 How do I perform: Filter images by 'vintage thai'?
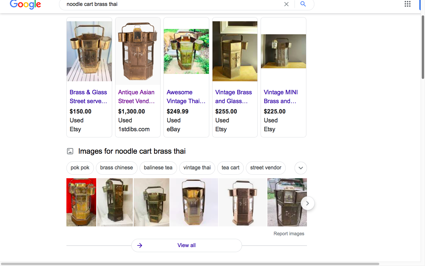click(x=197, y=168)
